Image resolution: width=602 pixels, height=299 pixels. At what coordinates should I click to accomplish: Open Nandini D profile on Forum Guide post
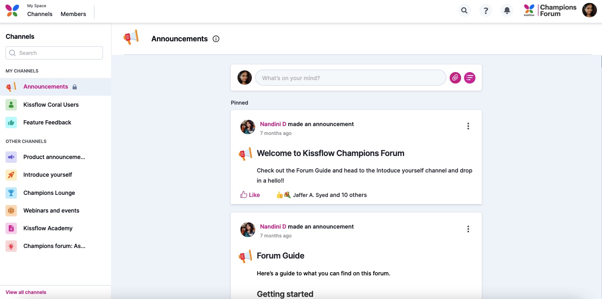click(x=273, y=226)
